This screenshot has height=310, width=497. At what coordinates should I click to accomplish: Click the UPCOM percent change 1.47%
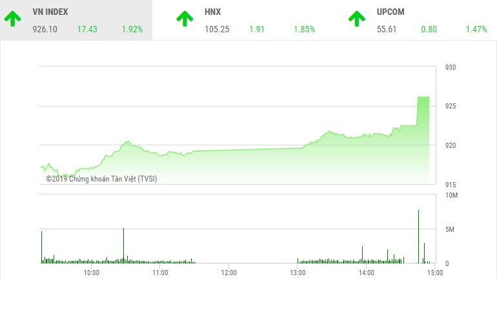[x=476, y=29]
